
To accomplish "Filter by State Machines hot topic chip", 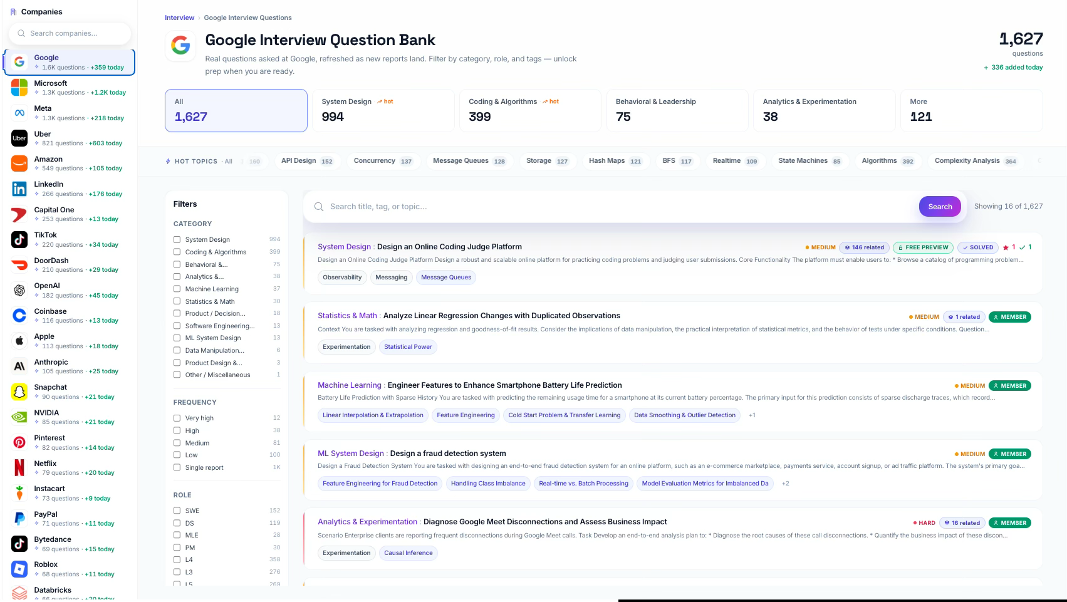I will [x=809, y=161].
